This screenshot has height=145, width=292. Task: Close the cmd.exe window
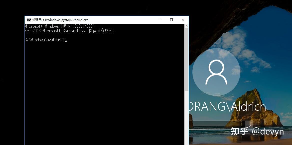pos(183,20)
